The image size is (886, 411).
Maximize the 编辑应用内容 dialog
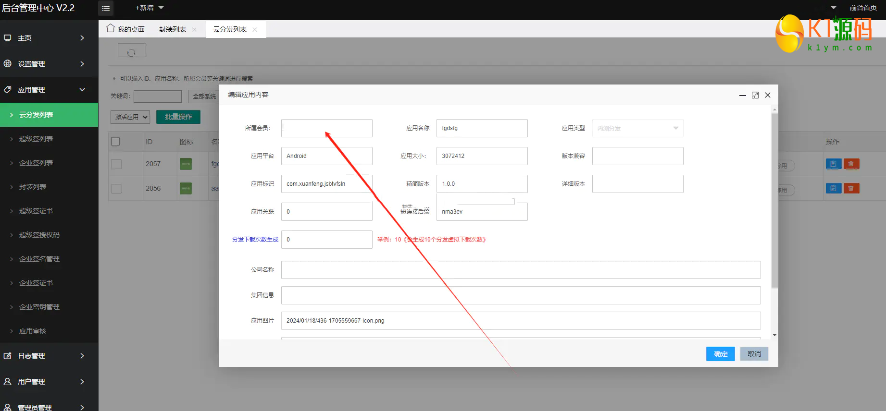coord(755,95)
